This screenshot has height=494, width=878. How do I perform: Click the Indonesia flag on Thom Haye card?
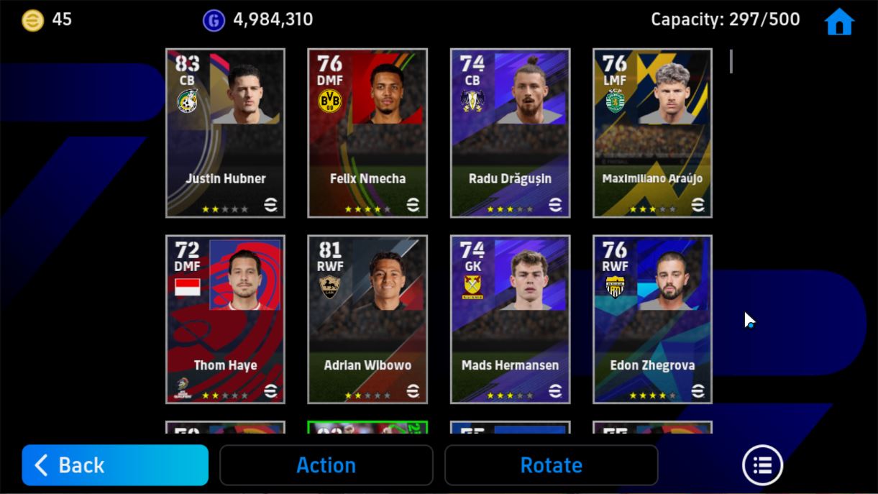tap(188, 288)
